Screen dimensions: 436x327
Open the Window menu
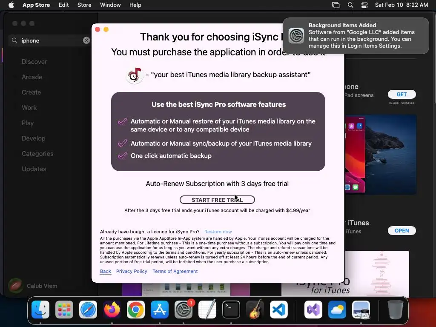click(x=110, y=5)
